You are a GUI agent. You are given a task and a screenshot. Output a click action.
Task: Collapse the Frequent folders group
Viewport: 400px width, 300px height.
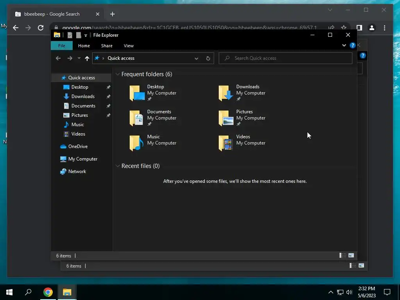coord(118,74)
